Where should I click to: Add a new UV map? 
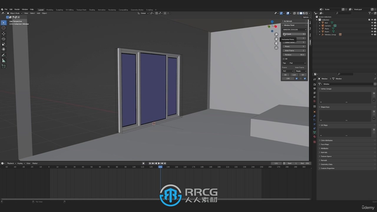[374, 130]
